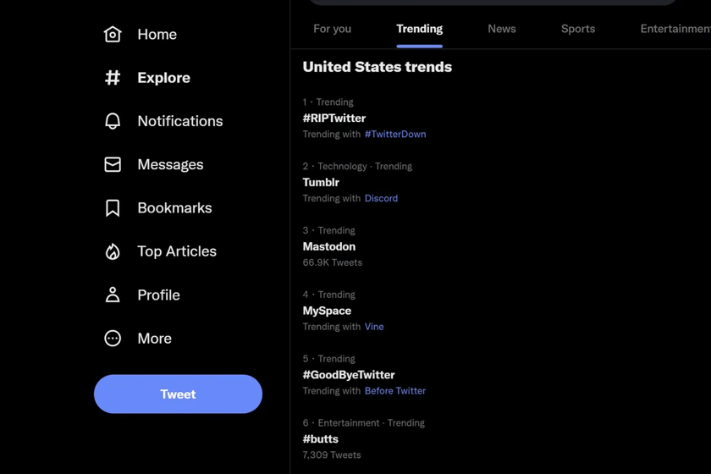The height and width of the screenshot is (474, 711).
Task: Switch to the For you tab
Action: point(332,29)
